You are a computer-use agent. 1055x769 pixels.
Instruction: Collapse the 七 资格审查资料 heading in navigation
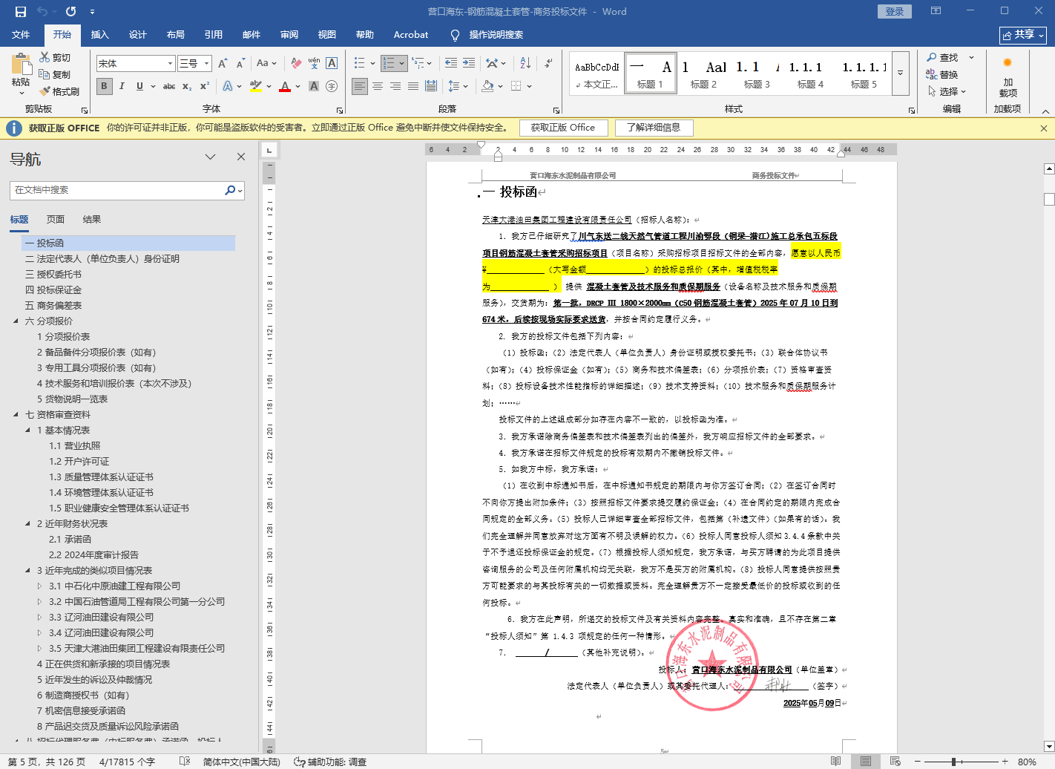16,415
